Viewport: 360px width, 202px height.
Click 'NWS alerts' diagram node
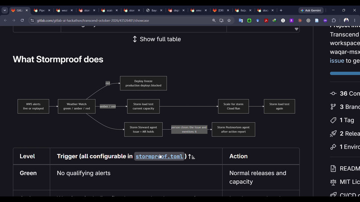point(33,106)
